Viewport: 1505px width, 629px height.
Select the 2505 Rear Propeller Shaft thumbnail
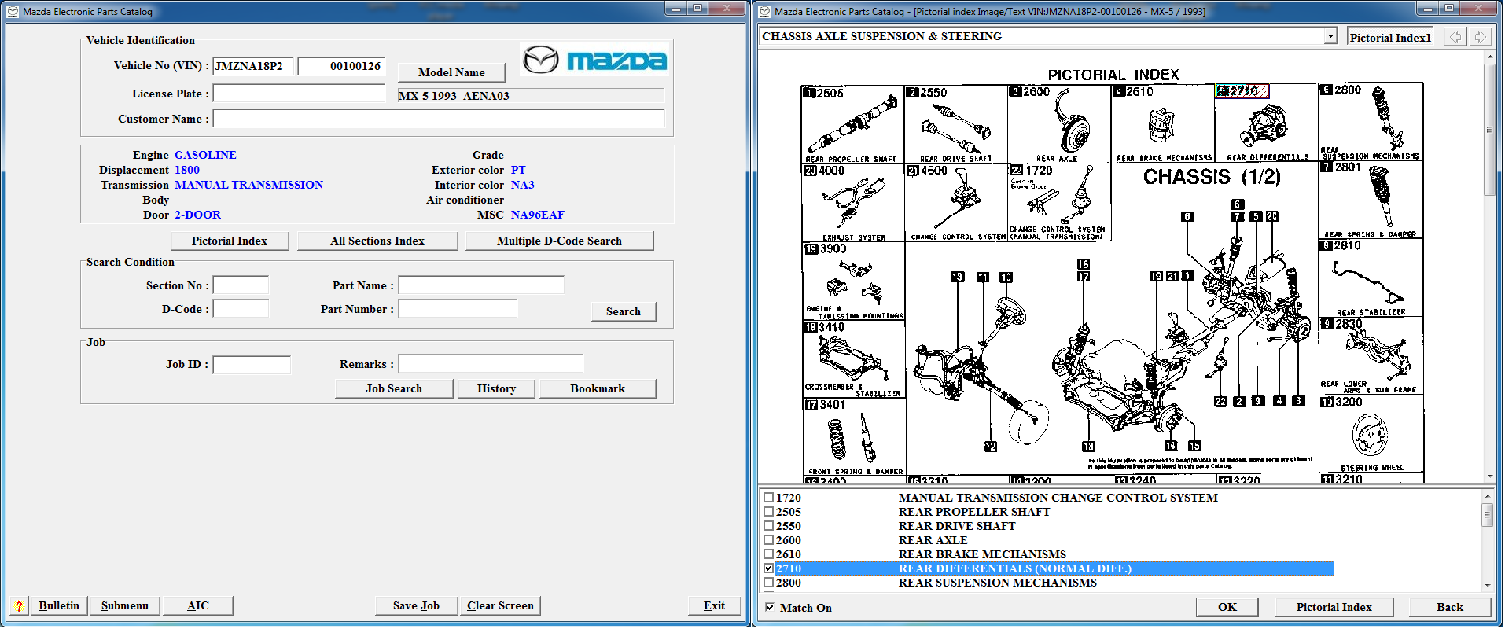point(853,124)
